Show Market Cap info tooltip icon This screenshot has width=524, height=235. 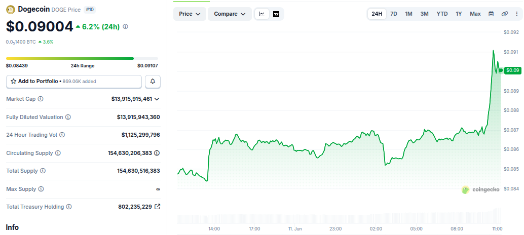point(41,99)
